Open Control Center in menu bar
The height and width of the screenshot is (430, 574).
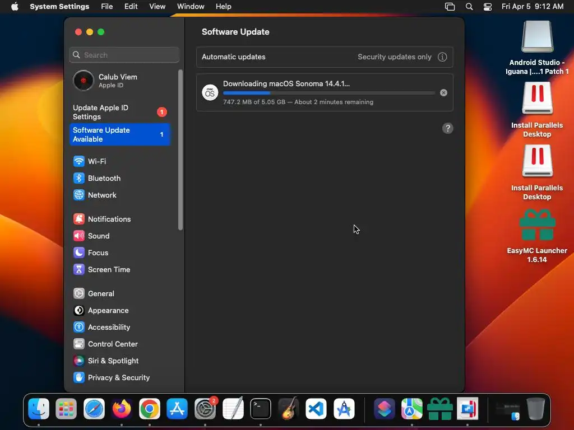click(488, 7)
